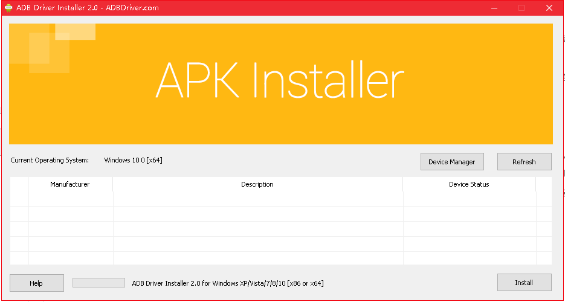Select the Description column header
Screen dimensions: 565x302
[x=257, y=184]
